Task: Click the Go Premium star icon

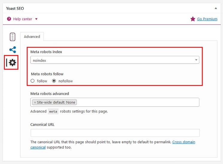Action: (193, 19)
